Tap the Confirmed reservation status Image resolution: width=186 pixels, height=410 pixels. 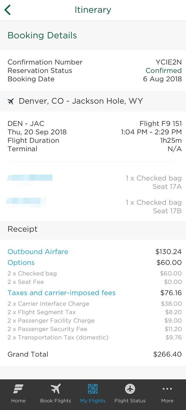(164, 71)
